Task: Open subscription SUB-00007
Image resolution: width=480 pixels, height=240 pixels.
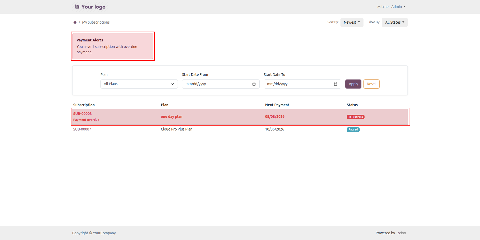Action: (82, 129)
